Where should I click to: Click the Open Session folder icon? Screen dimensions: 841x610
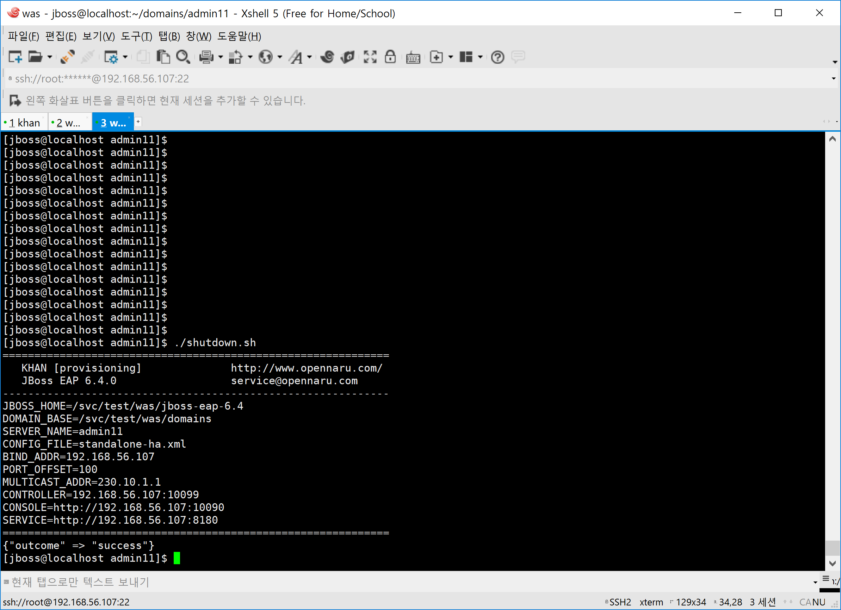click(35, 57)
